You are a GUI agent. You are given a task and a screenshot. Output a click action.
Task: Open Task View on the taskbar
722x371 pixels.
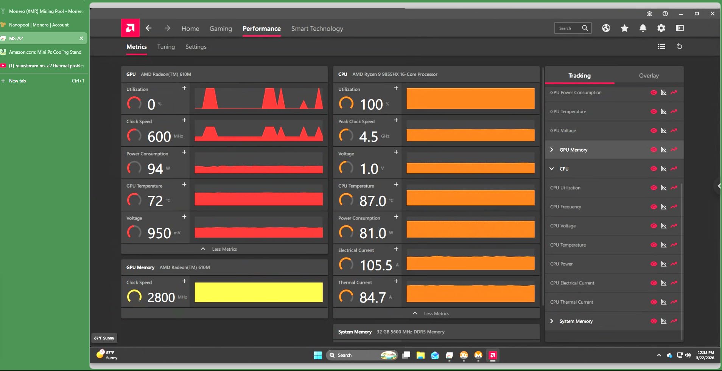pos(406,355)
